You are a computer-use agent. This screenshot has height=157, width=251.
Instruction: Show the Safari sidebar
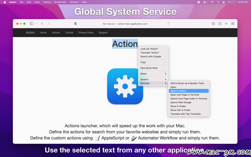click(x=32, y=24)
